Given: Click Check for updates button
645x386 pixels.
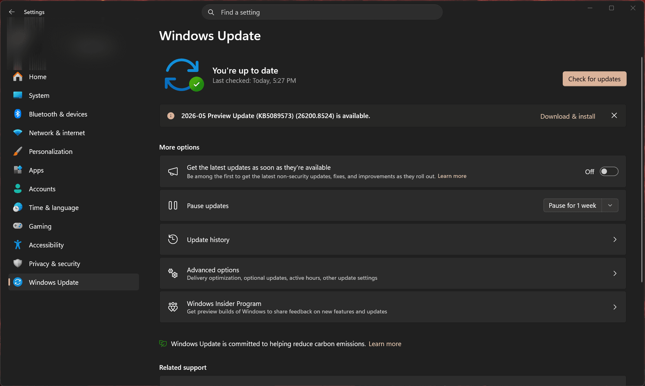Looking at the screenshot, I should 594,79.
